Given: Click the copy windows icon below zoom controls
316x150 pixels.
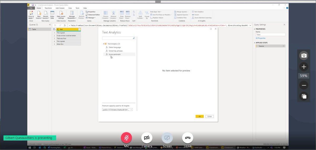Looking at the screenshot, I should click(x=304, y=96).
